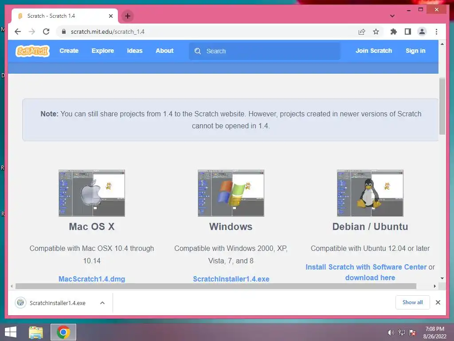Download MacScratch1.4.dmg link
This screenshot has height=341, width=454.
(92, 279)
